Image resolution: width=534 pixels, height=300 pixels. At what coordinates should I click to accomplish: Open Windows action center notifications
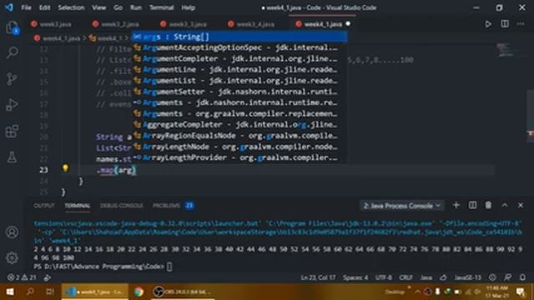point(521,292)
